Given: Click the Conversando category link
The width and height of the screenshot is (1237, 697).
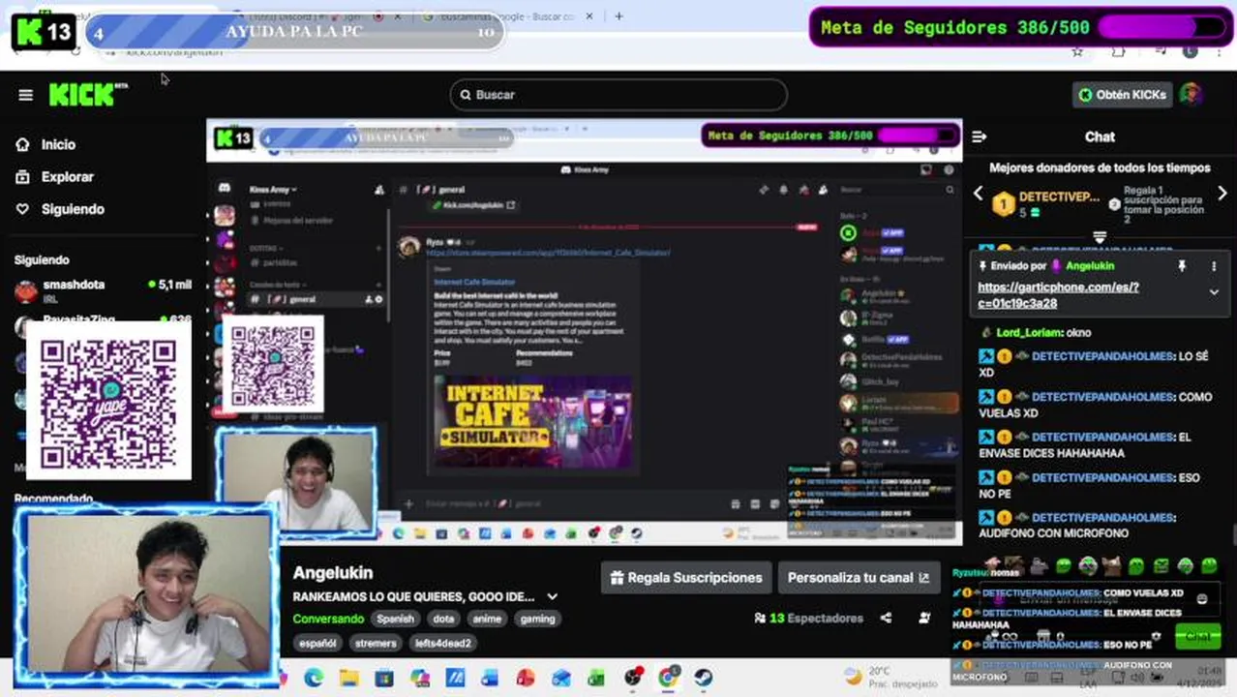Looking at the screenshot, I should (328, 619).
